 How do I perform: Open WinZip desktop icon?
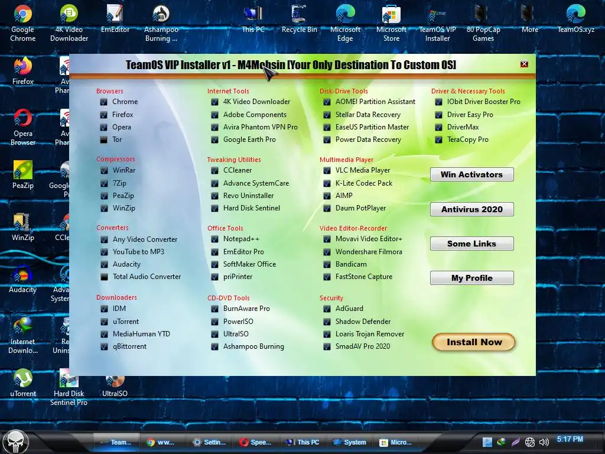point(23,227)
